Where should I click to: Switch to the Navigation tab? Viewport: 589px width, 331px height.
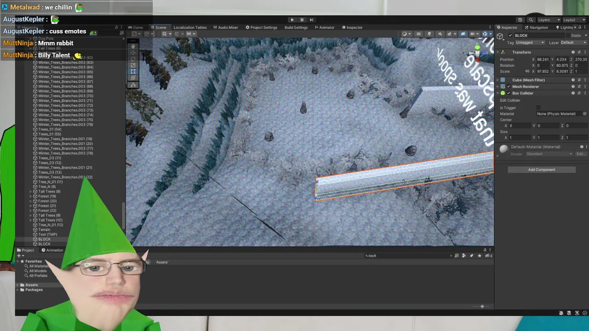pos(536,27)
